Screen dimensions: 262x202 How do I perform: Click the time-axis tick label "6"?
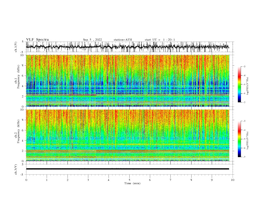click(150, 180)
